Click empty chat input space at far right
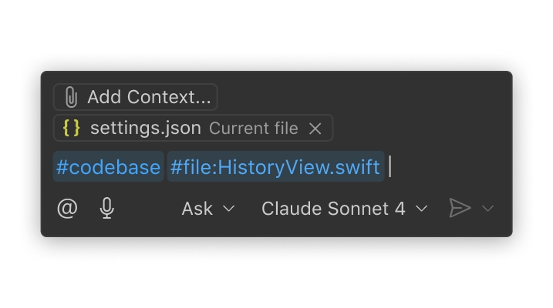This screenshot has width=553, height=308. [x=463, y=167]
